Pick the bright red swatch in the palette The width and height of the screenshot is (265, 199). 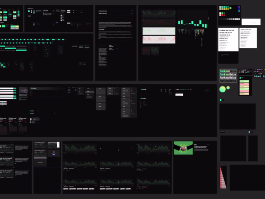[222, 15]
